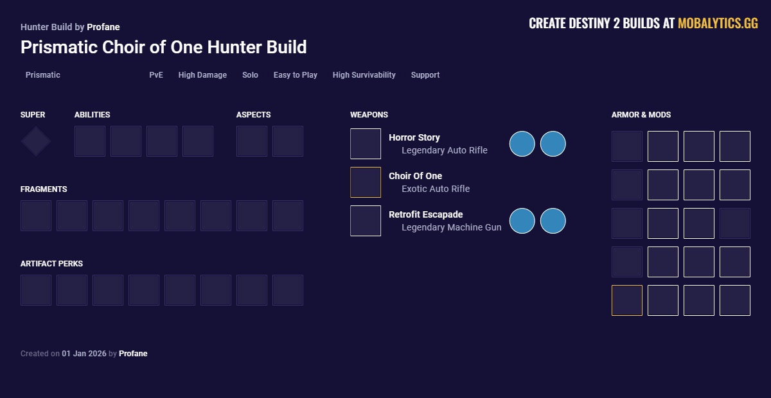Click the Horror Story weapon icon
This screenshot has width=771, height=398.
(x=365, y=143)
